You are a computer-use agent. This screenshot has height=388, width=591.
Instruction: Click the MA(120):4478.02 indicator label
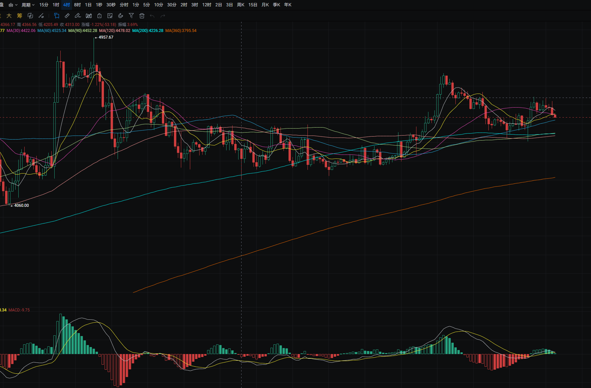[x=115, y=31]
